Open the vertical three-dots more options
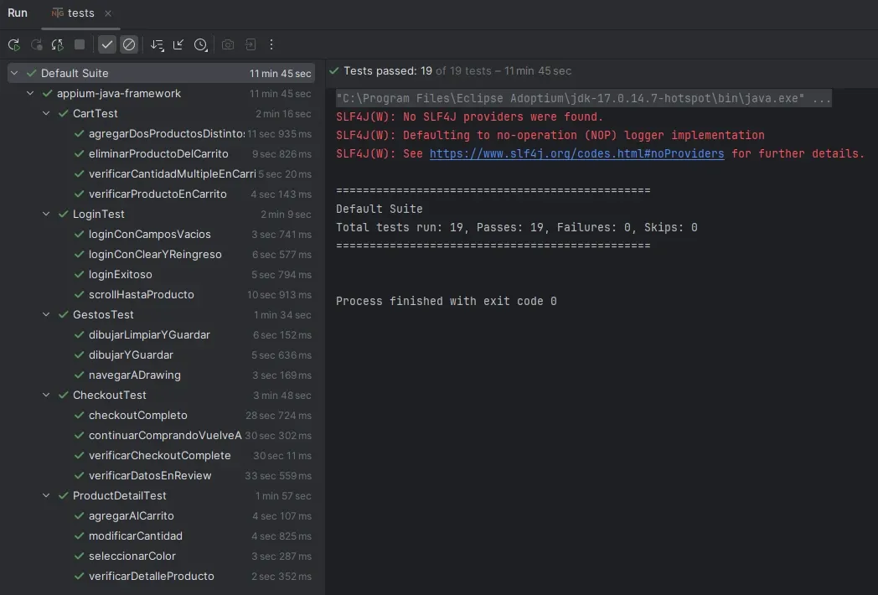The image size is (878, 595). (271, 44)
